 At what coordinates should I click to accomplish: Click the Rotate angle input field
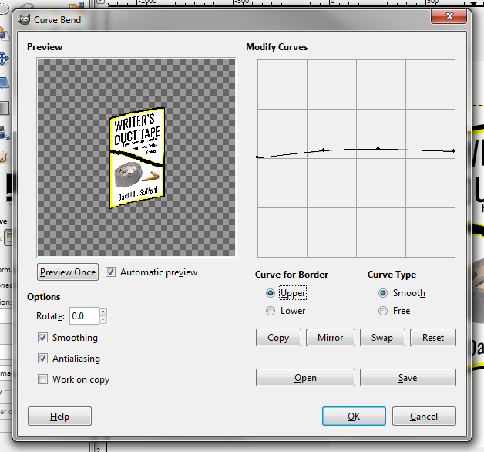tap(83, 316)
